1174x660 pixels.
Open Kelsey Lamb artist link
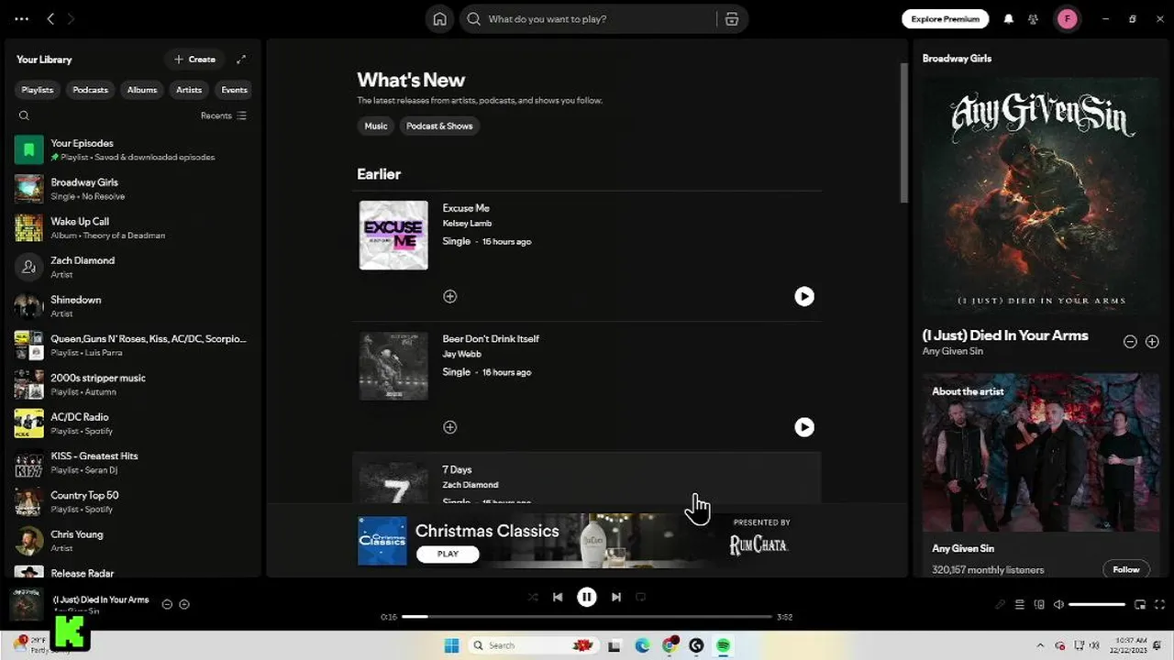467,224
